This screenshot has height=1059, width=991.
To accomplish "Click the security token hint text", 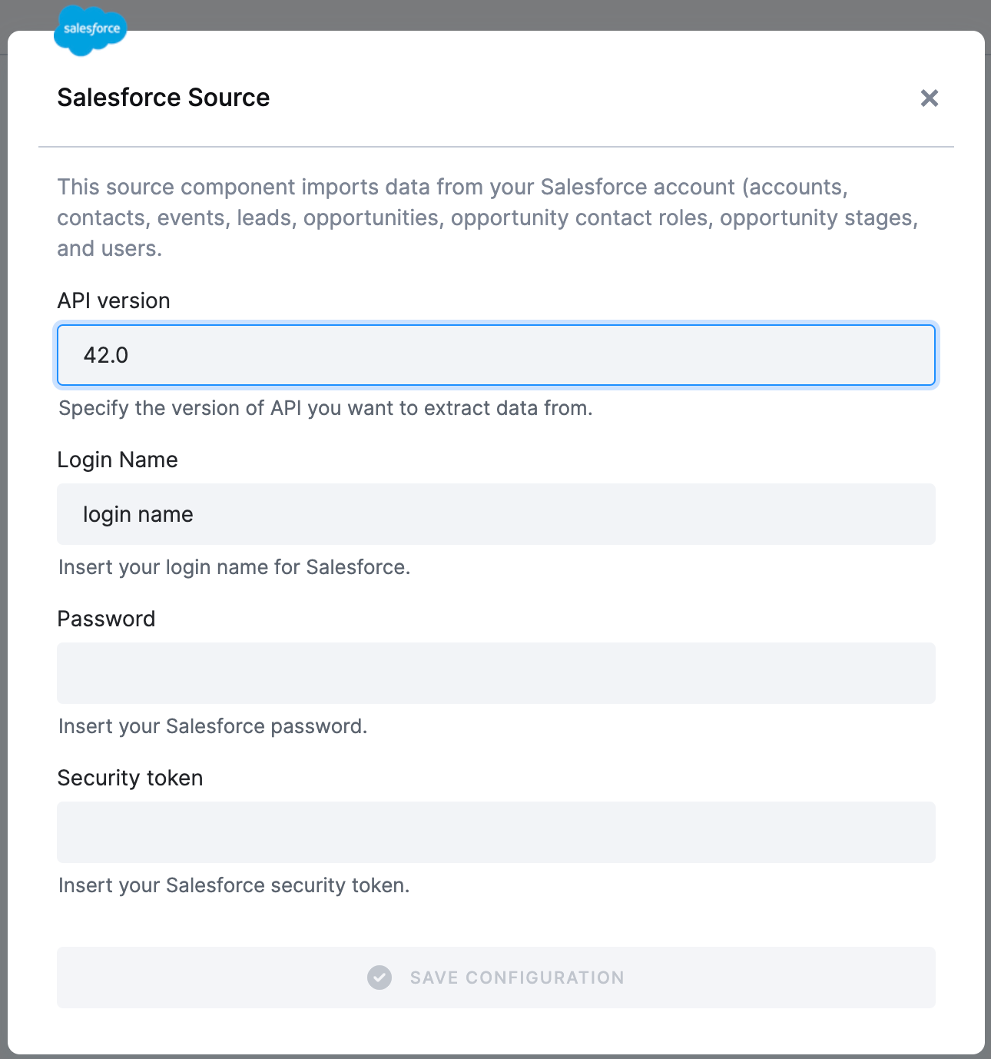I will coord(234,885).
